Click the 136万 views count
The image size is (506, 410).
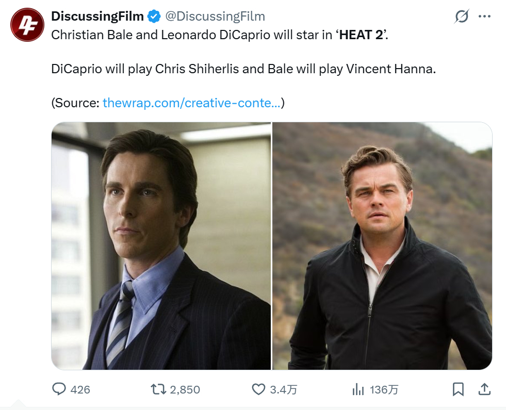click(384, 390)
